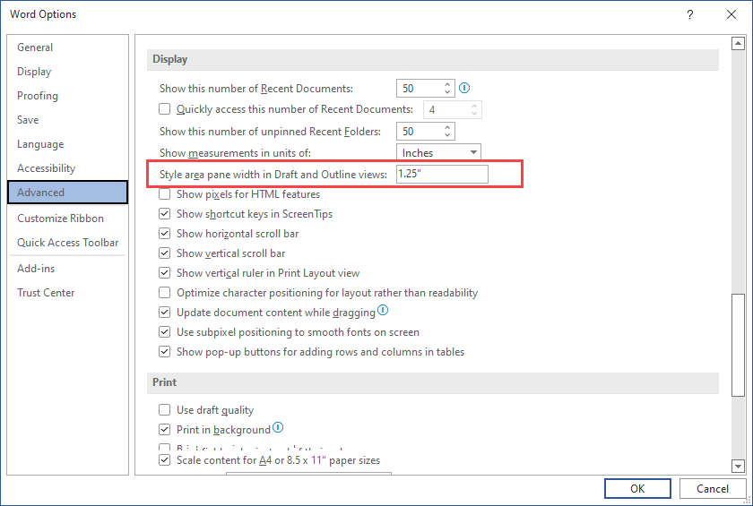Toggle Show vertical scroll bar checkbox
753x506 pixels.
(x=164, y=253)
